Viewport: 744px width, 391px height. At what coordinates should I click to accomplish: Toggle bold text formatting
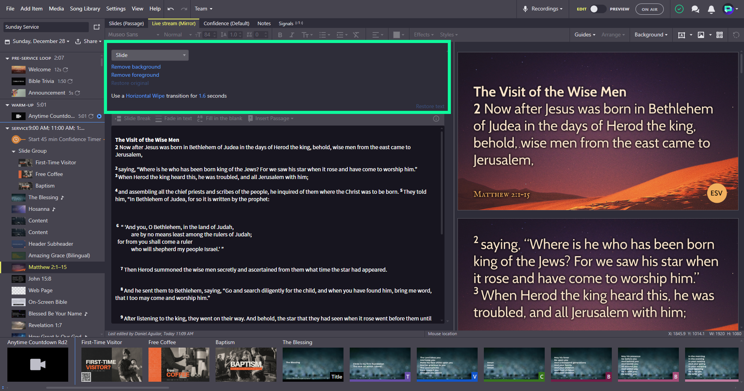tap(280, 35)
